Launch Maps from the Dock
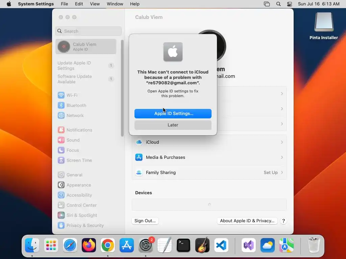 (287, 245)
